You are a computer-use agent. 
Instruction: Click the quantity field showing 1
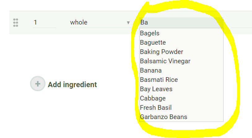[44, 23]
